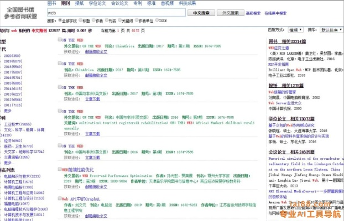Open the 匹配方式 dropdown showing 模糊
This screenshot has width=344, height=221.
pos(295,30)
